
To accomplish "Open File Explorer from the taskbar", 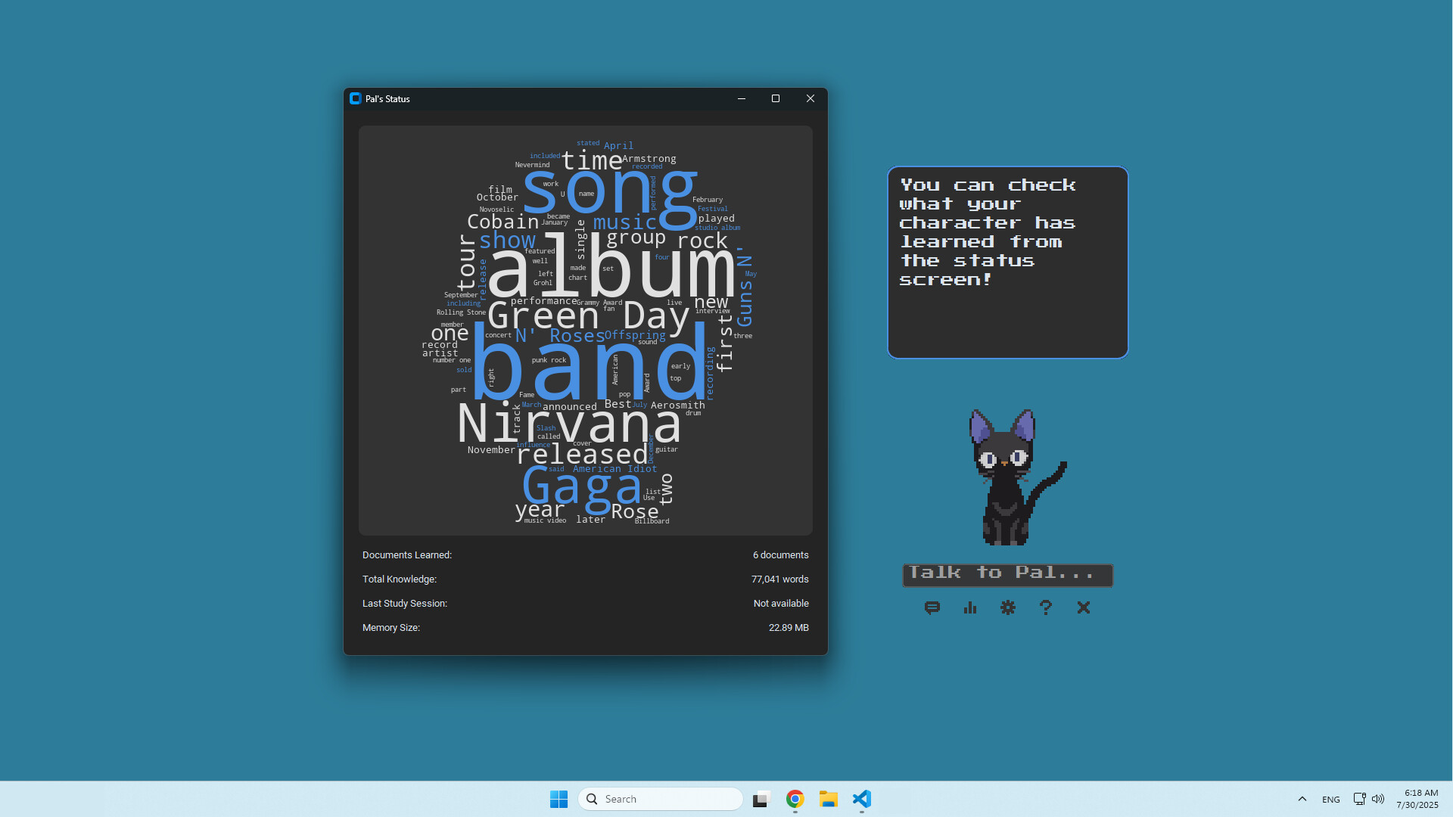I will [x=829, y=799].
